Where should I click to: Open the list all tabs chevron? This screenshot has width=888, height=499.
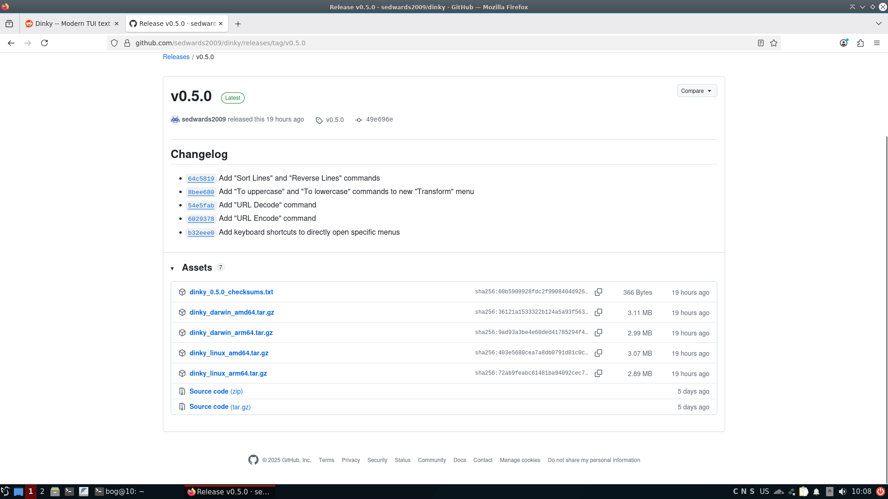(879, 24)
